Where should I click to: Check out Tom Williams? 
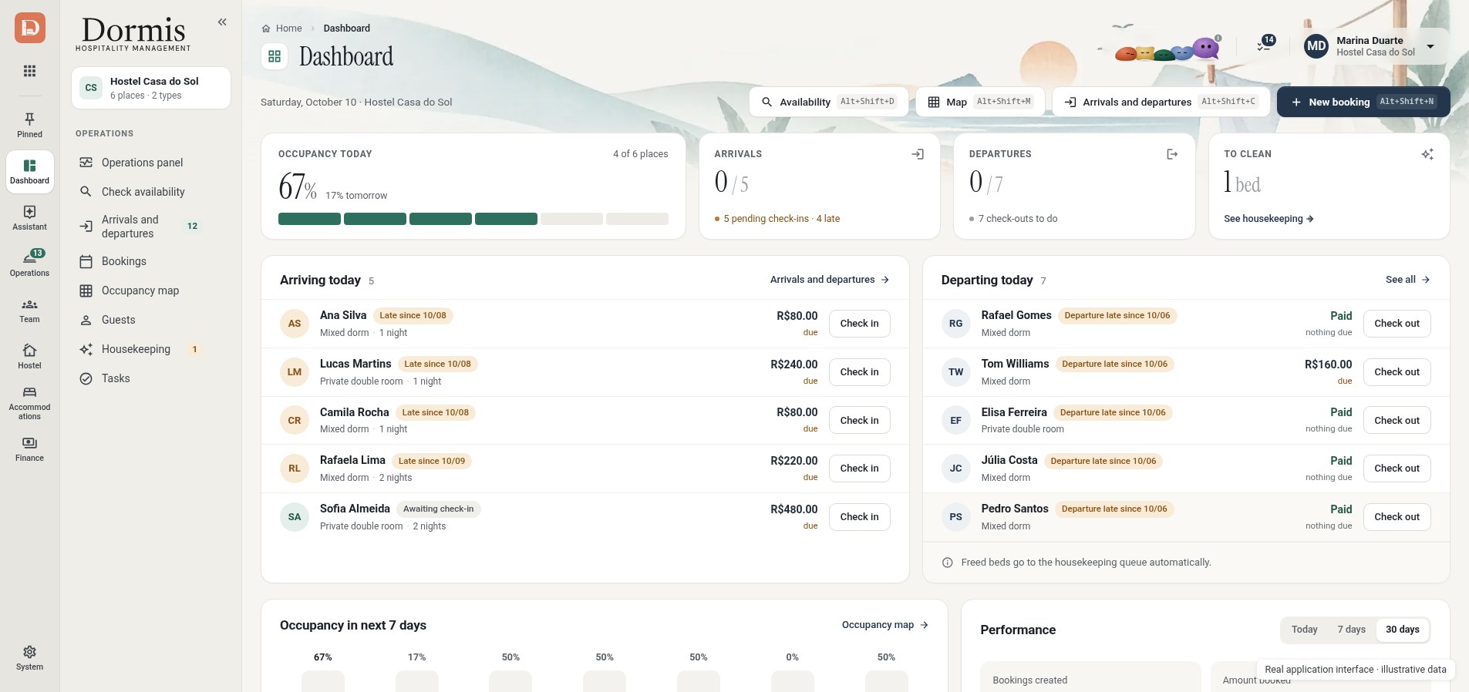click(x=1397, y=372)
